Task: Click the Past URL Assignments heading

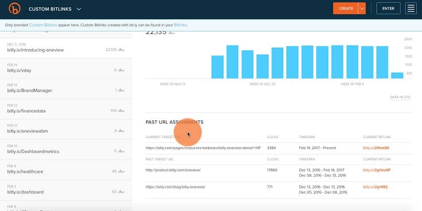Action: click(x=174, y=122)
